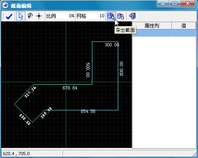
Task: Select the 800.00 dimension label
Action: [121, 69]
